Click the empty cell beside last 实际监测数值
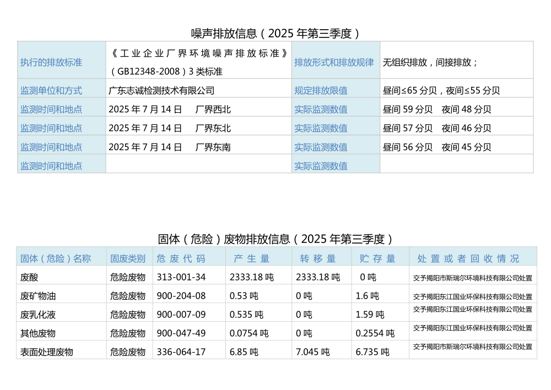 (456, 165)
